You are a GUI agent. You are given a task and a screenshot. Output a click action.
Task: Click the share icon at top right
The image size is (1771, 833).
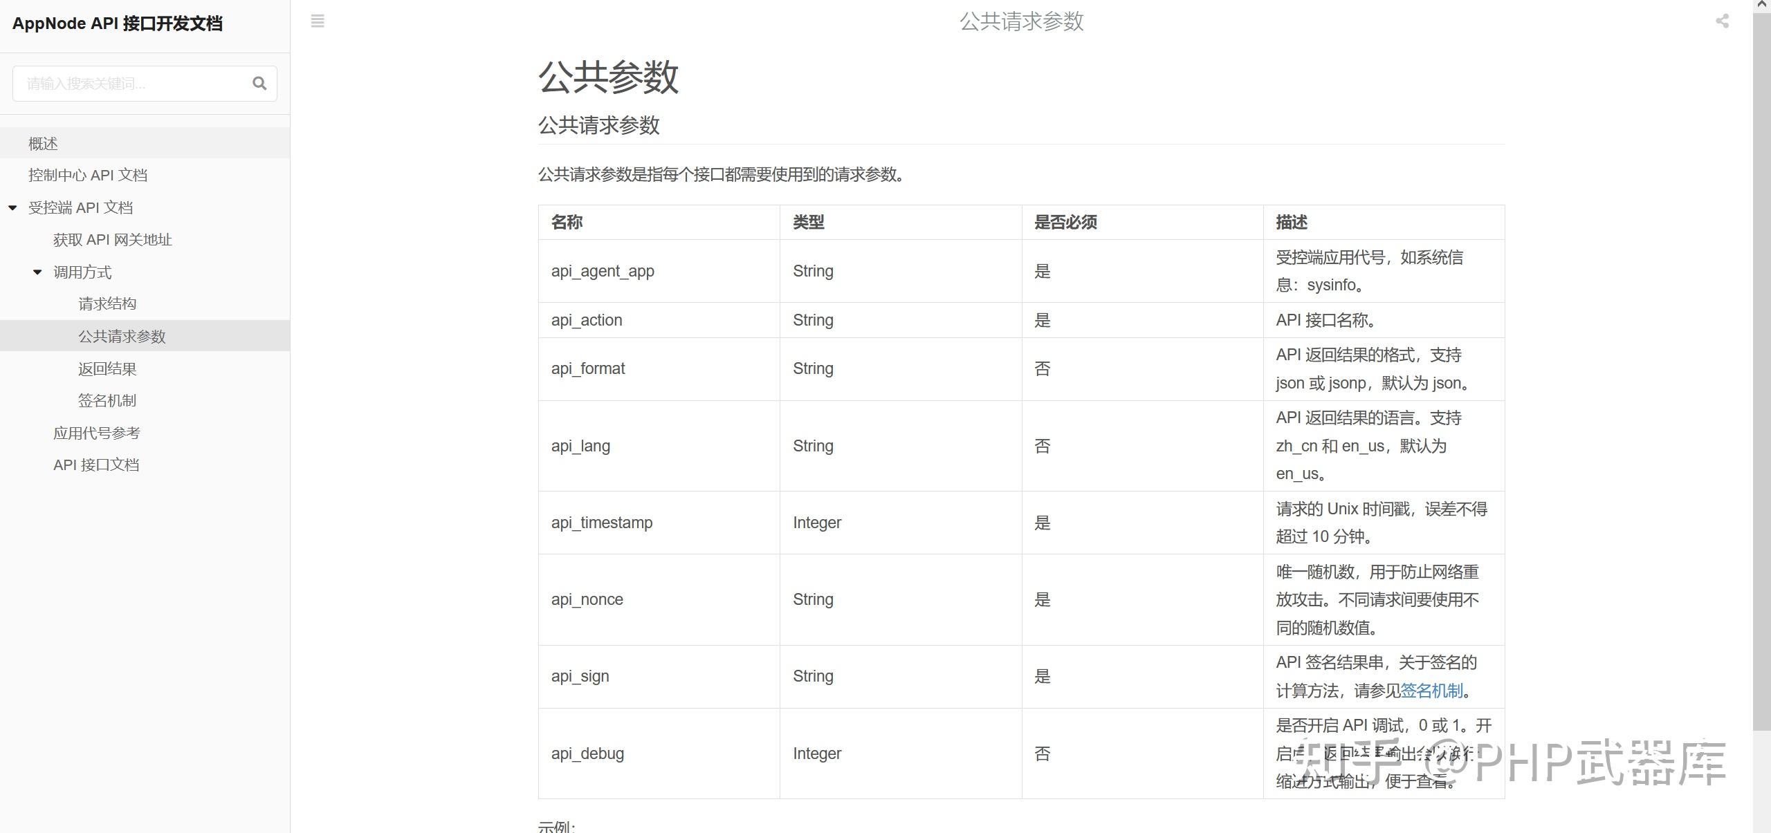(1721, 21)
